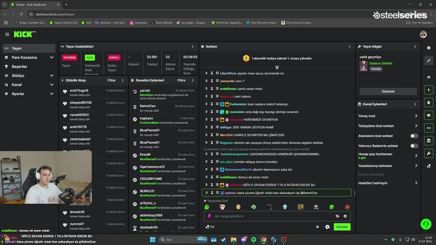The image size is (436, 245).
Task: Click the Ara search box in the Windows taskbar
Action: tap(184, 240)
